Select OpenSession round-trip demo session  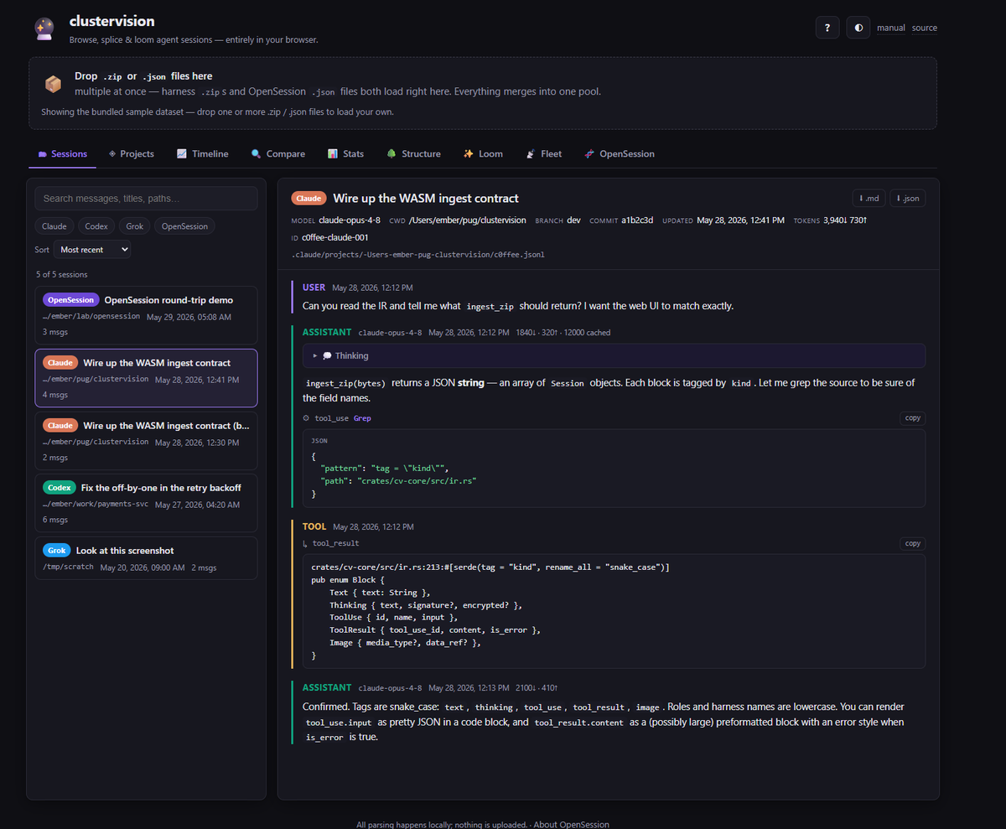(146, 315)
